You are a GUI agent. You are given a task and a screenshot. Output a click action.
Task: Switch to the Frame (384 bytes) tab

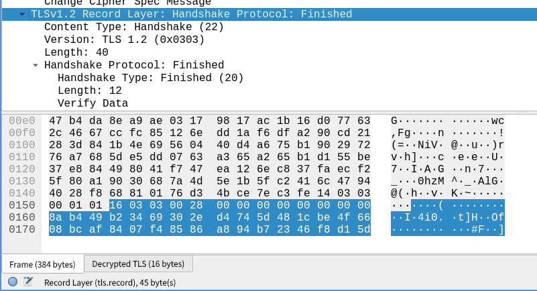[x=42, y=265]
